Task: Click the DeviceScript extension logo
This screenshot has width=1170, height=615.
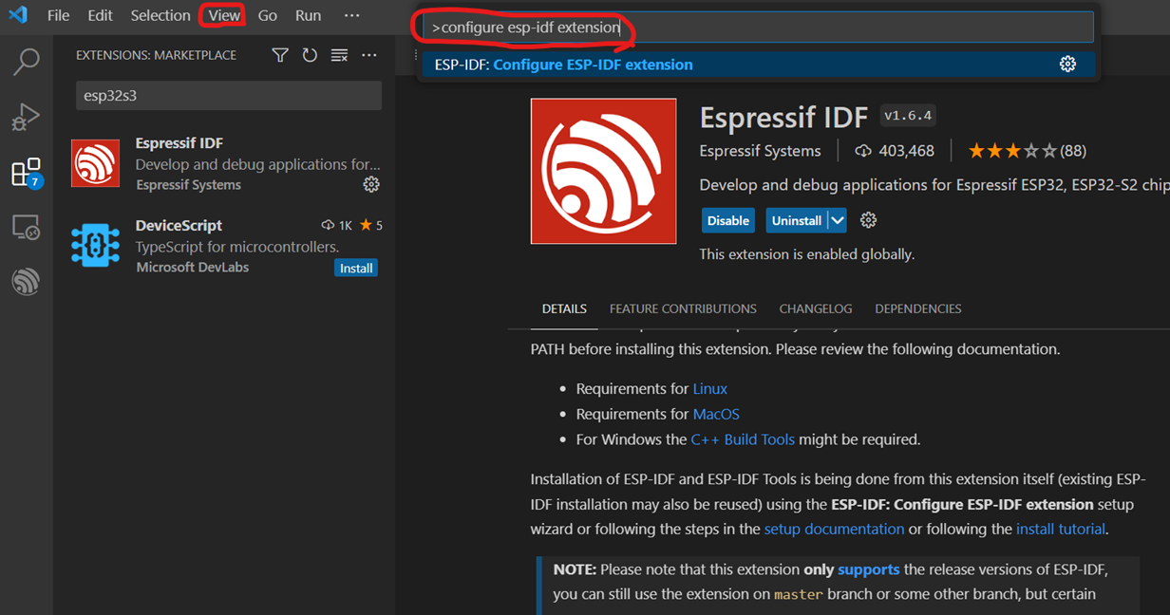Action: [x=95, y=245]
